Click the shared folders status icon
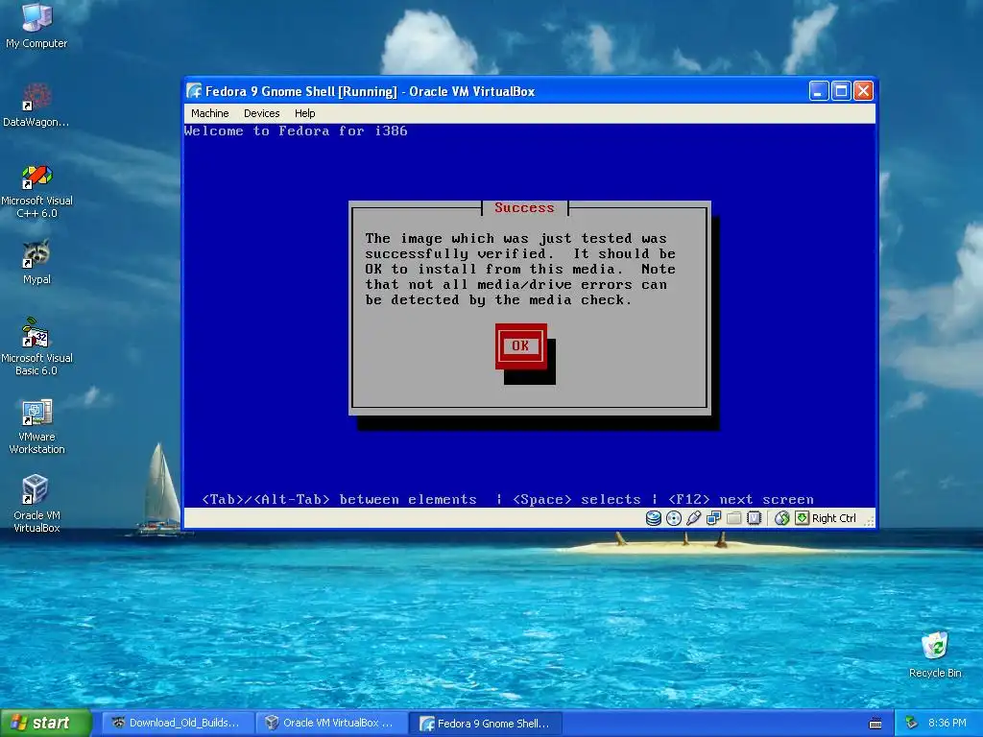Image resolution: width=983 pixels, height=737 pixels. (733, 518)
